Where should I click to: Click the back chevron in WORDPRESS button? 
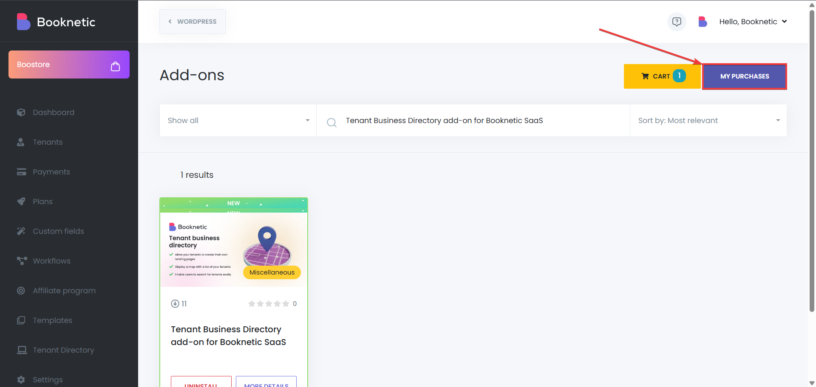(x=170, y=22)
